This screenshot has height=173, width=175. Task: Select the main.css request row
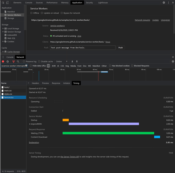point(13,90)
